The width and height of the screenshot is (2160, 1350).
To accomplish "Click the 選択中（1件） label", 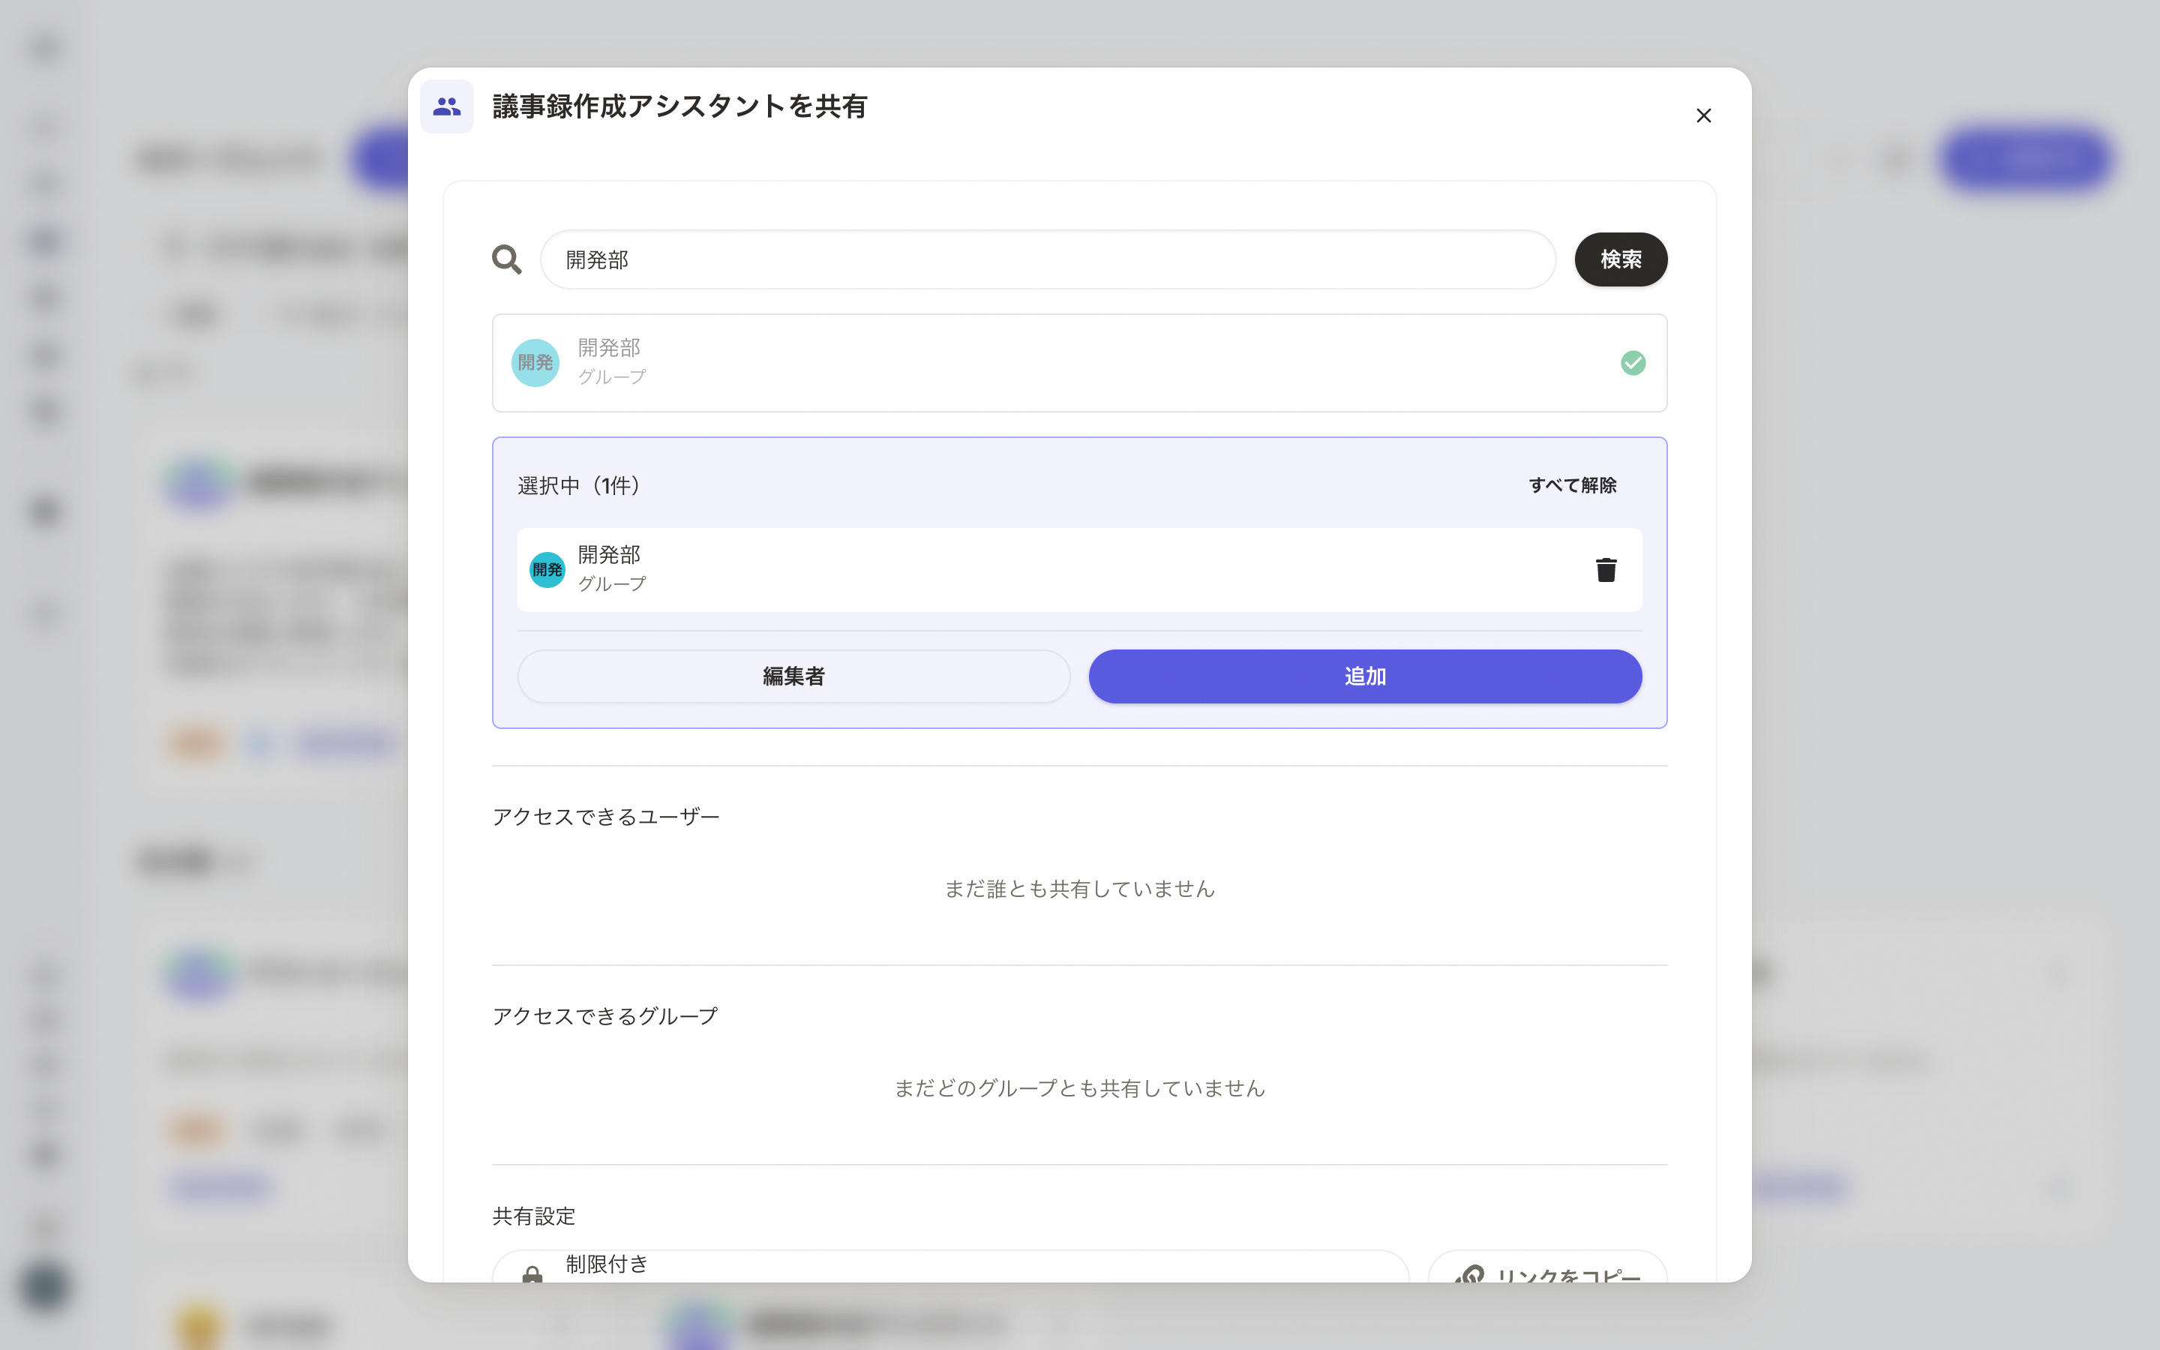I will tap(578, 484).
